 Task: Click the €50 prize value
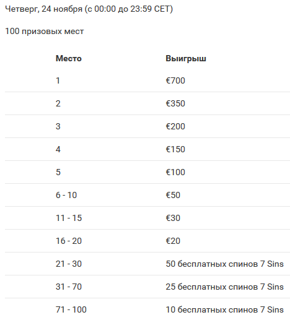click(x=173, y=195)
